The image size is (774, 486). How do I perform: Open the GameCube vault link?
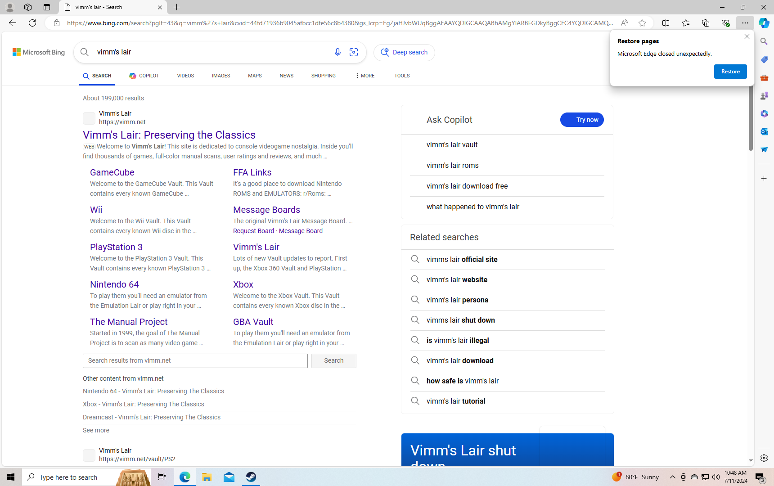coord(112,172)
